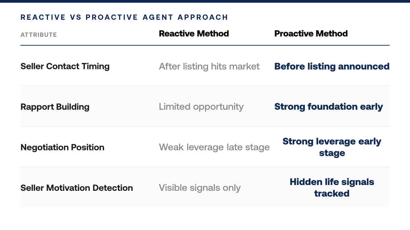Click 'Before listing announced' cell
This screenshot has width=410, height=230.
click(x=332, y=66)
